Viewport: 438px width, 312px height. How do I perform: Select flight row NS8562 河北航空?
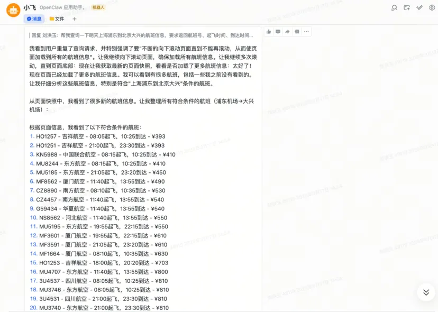(98, 218)
